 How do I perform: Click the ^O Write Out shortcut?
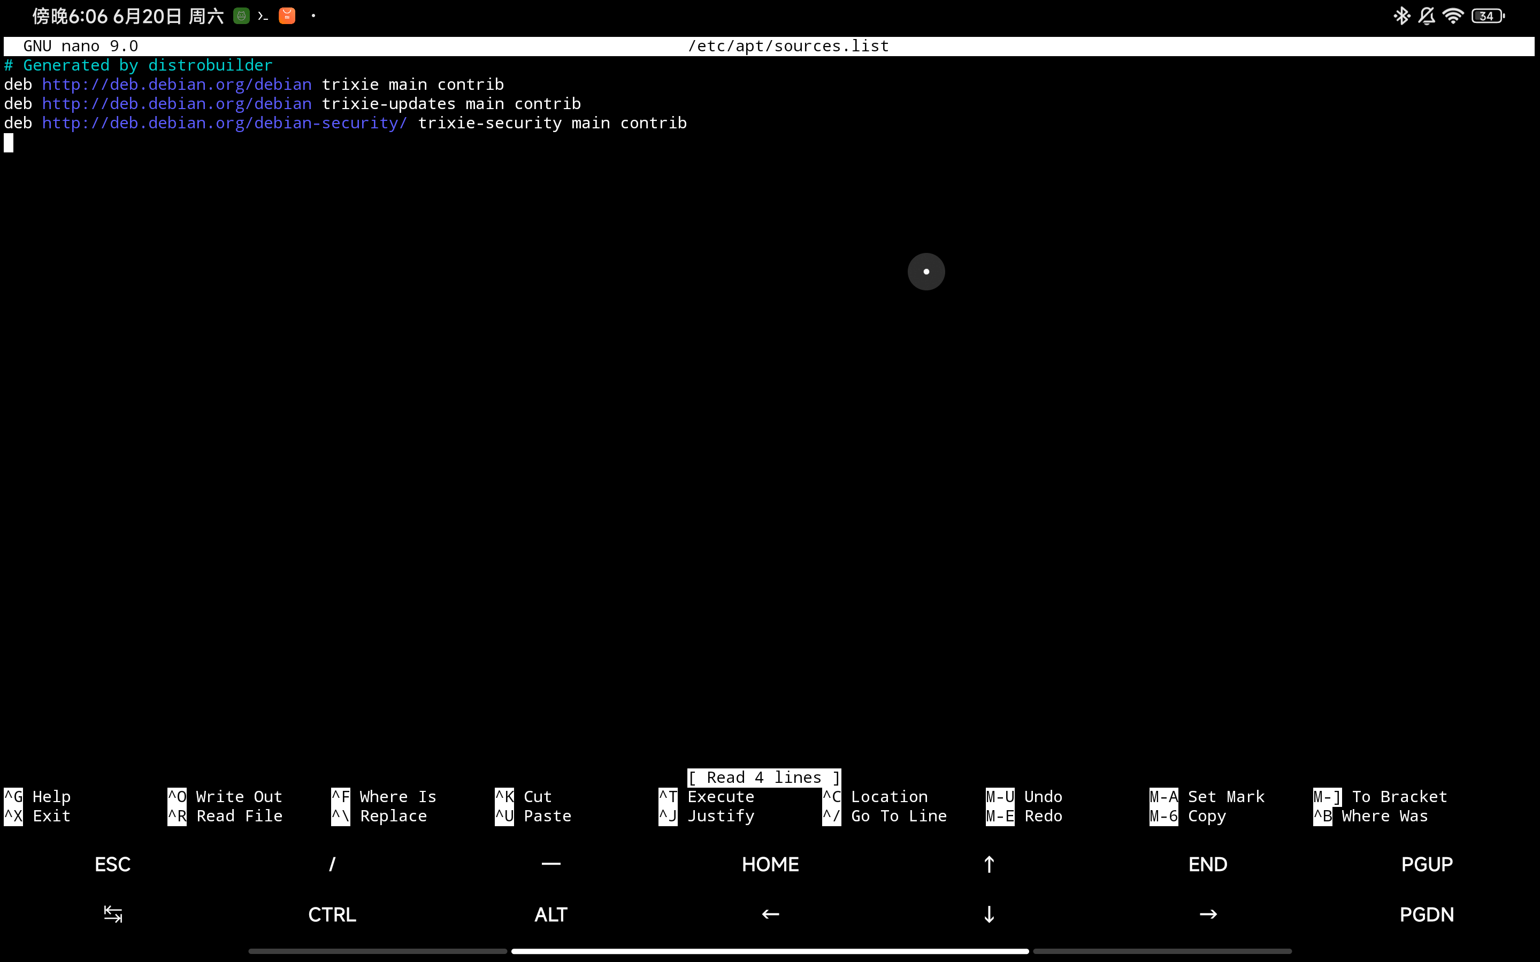(225, 797)
